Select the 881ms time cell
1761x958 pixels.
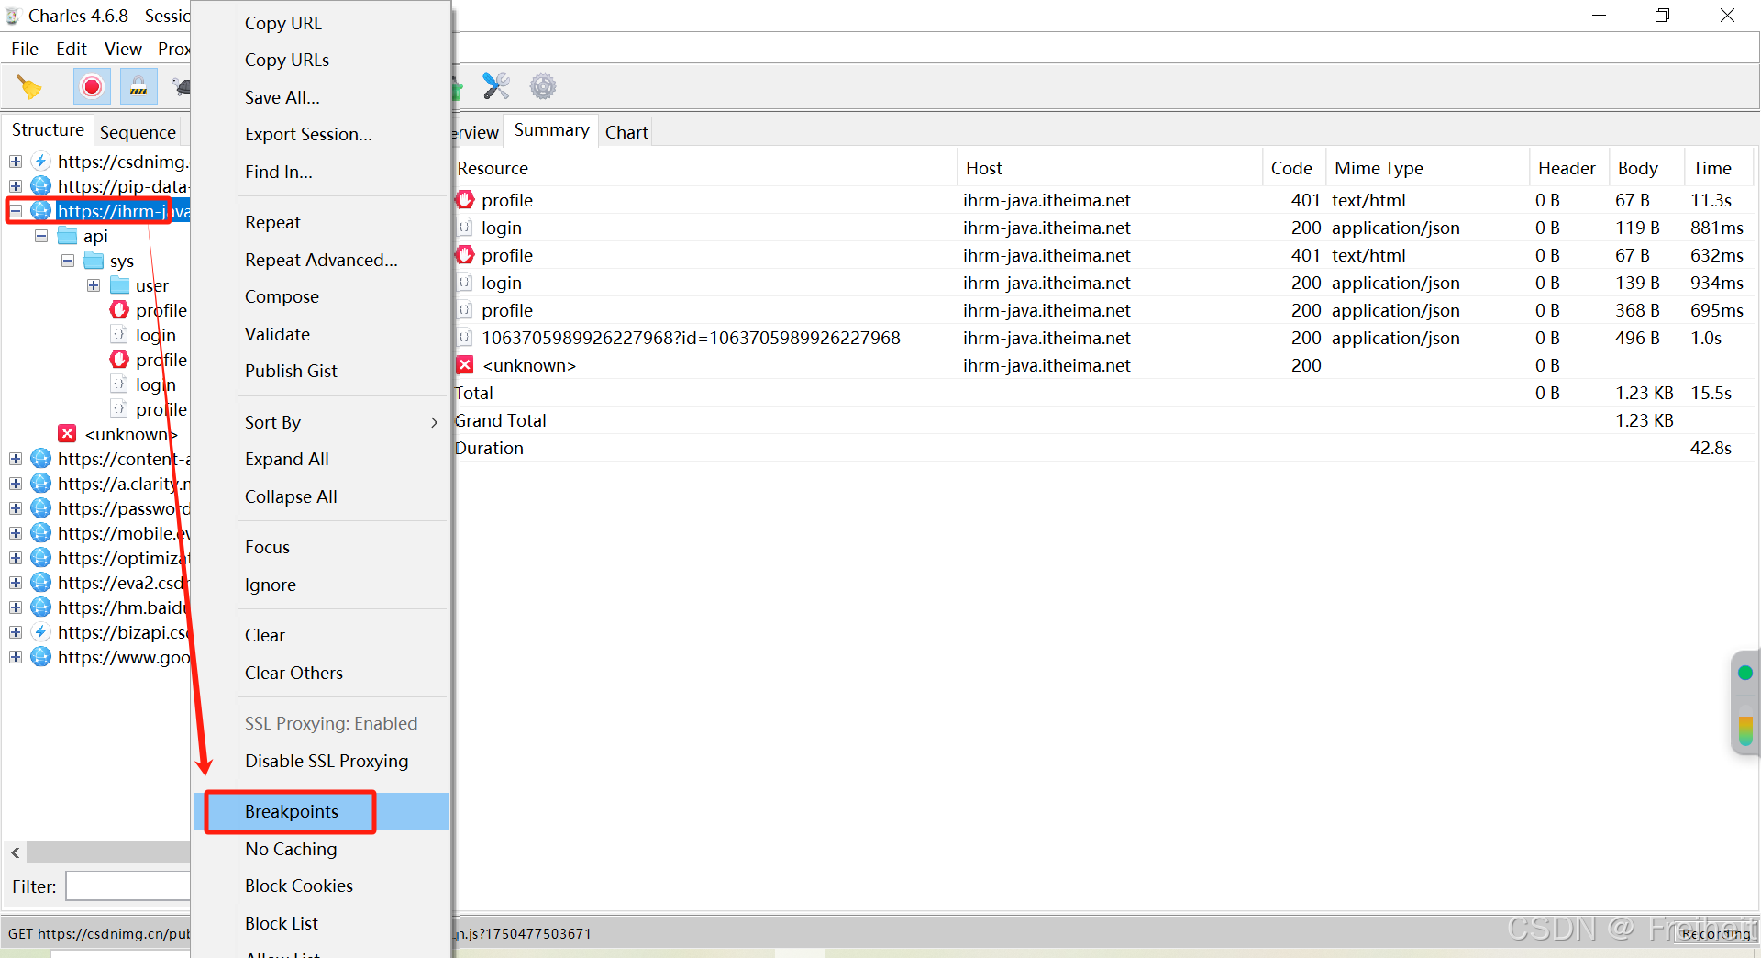[x=1717, y=228]
